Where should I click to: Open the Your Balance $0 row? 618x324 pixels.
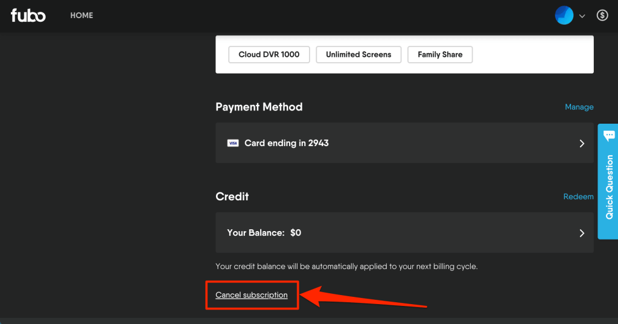pyautogui.click(x=404, y=232)
